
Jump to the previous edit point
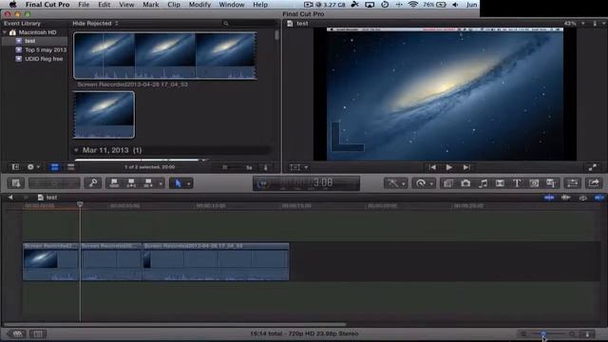pos(432,167)
